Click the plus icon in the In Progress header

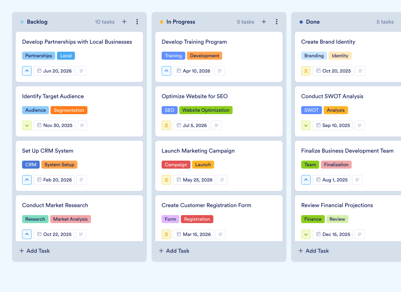pyautogui.click(x=264, y=22)
